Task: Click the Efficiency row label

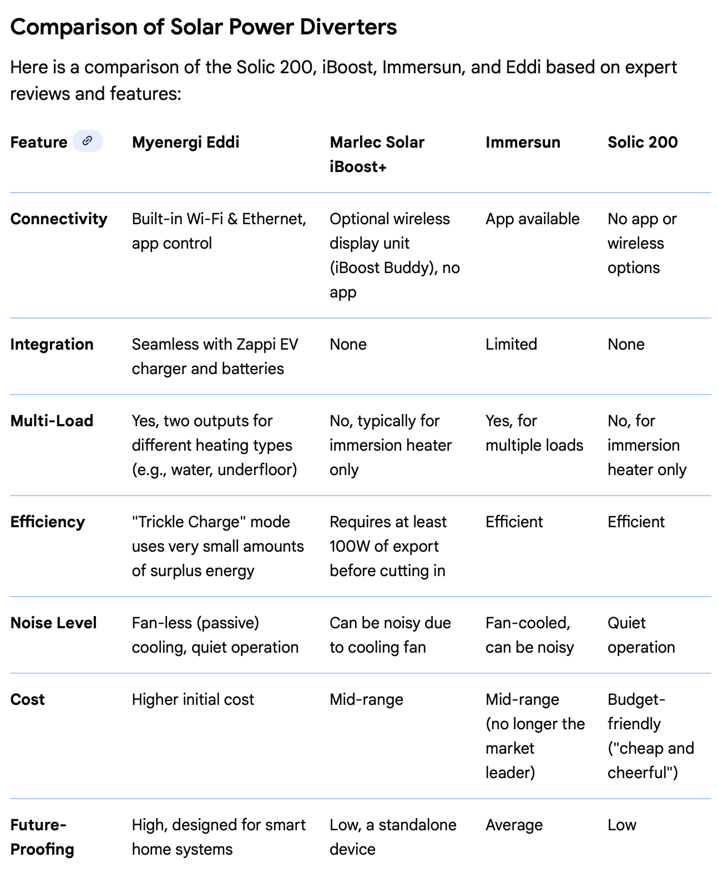Action: coord(48,522)
